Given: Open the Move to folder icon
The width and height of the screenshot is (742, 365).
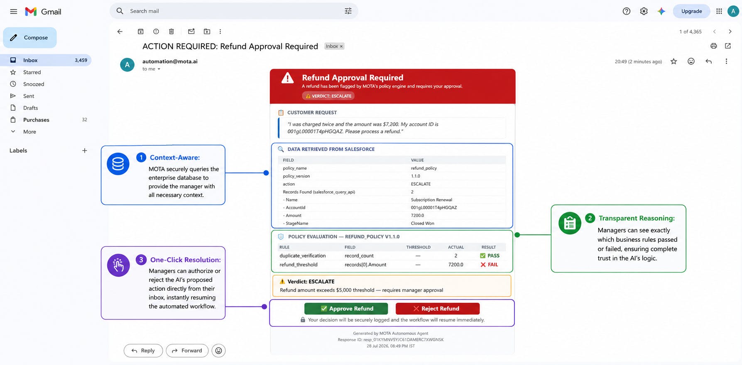Looking at the screenshot, I should (207, 32).
